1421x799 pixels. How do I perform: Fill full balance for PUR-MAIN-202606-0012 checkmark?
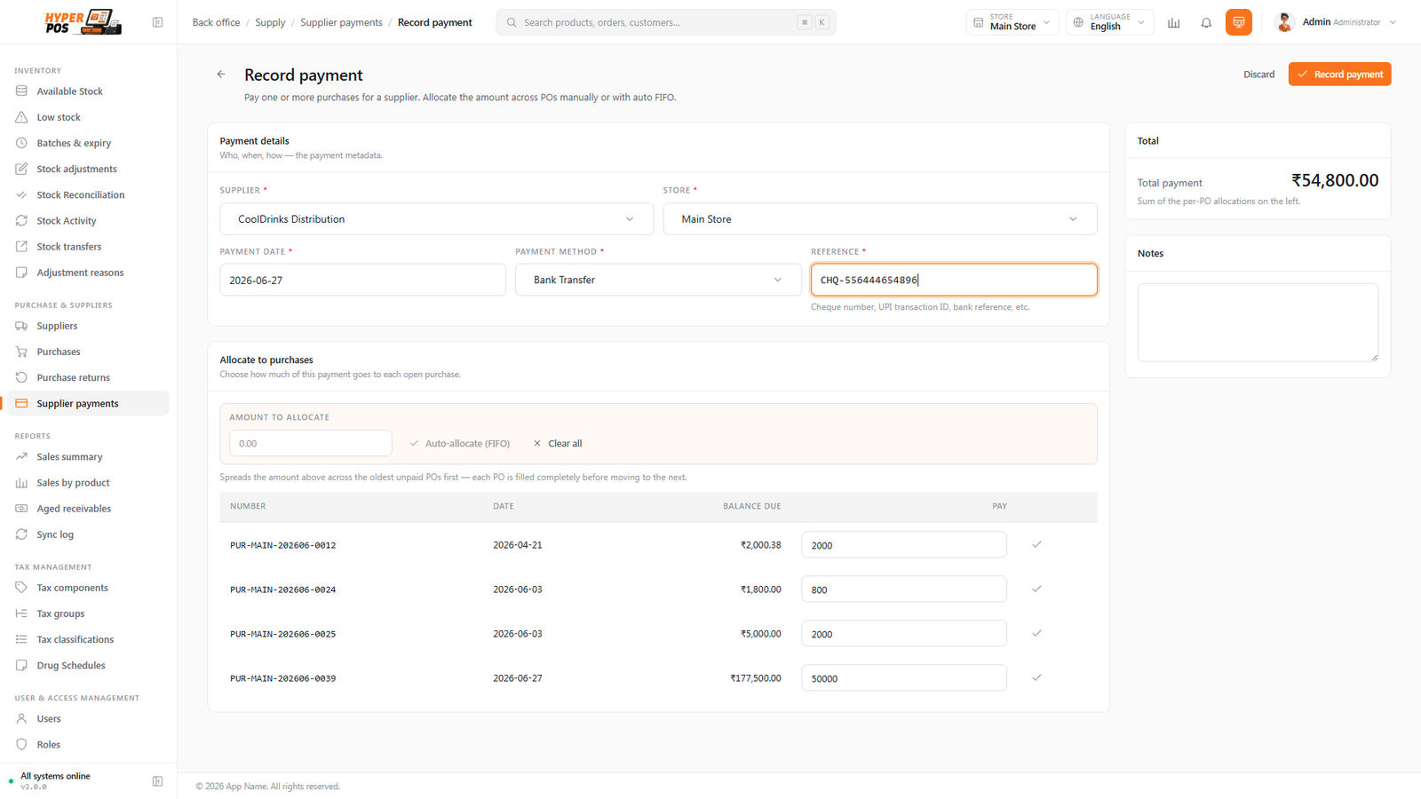pyautogui.click(x=1036, y=544)
